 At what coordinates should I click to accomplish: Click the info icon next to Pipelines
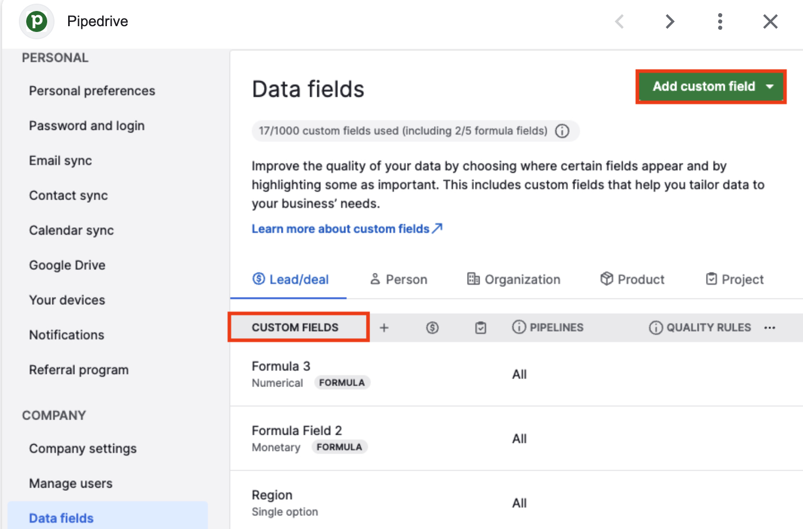519,327
